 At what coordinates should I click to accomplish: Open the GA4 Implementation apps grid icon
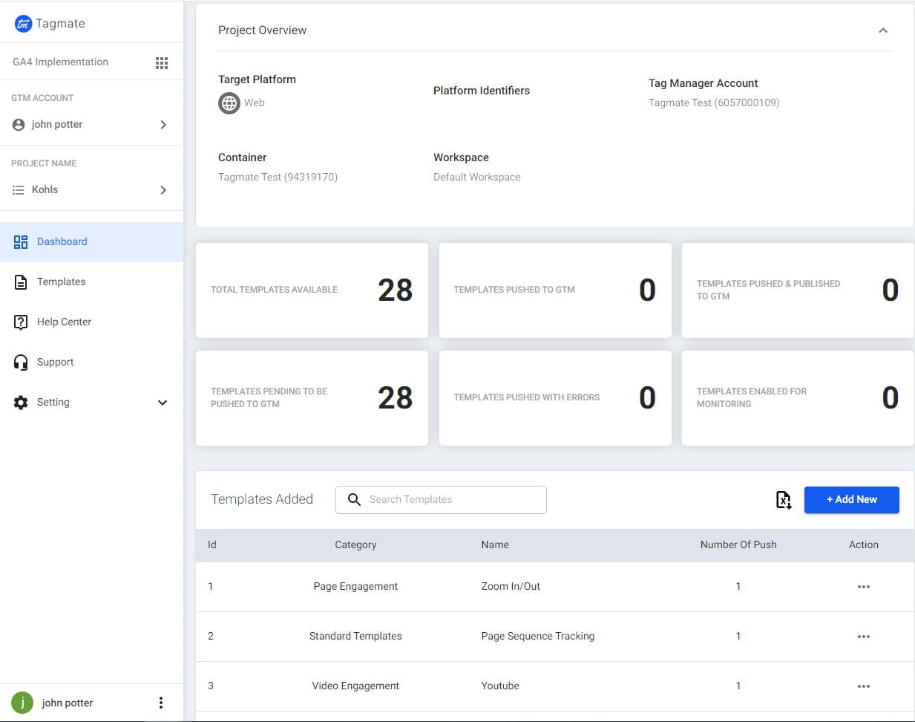[162, 62]
